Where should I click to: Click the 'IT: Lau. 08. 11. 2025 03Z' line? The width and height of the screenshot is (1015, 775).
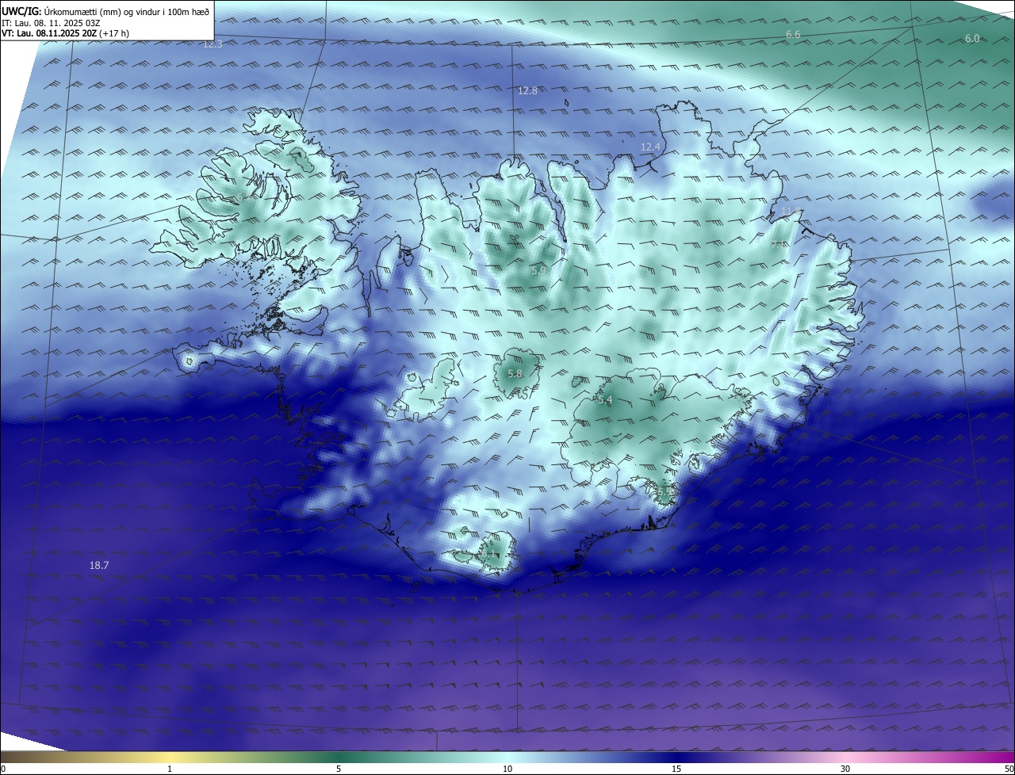tap(51, 22)
